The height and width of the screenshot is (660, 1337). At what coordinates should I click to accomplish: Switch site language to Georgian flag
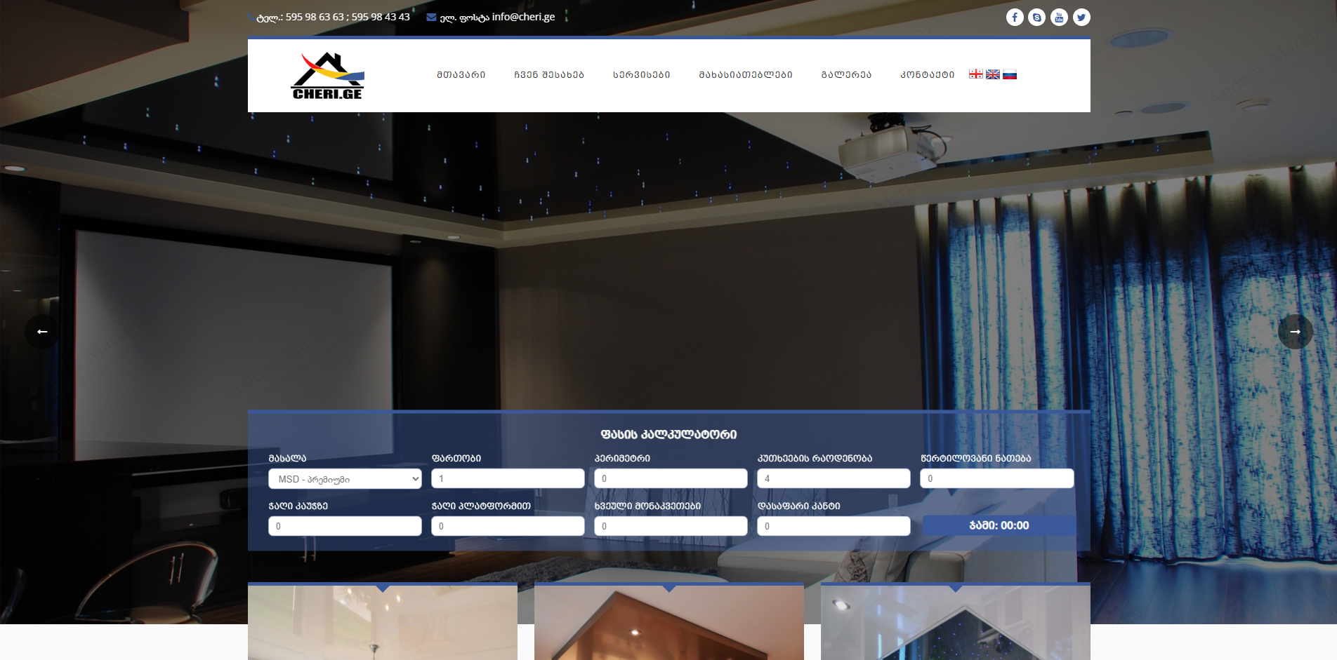pyautogui.click(x=975, y=74)
